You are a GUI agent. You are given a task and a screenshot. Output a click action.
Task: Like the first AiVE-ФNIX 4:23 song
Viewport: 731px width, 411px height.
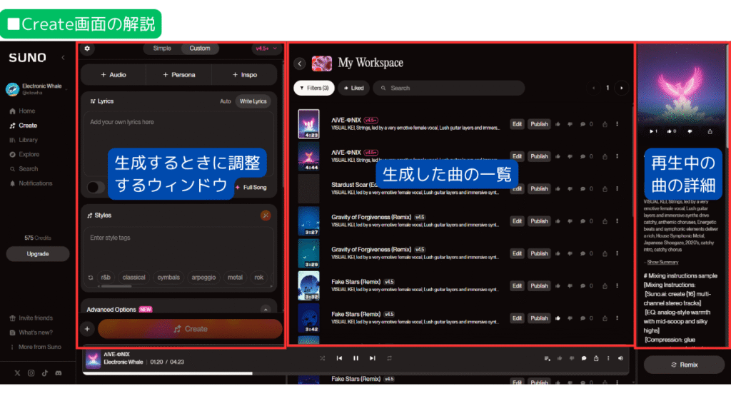pos(558,124)
